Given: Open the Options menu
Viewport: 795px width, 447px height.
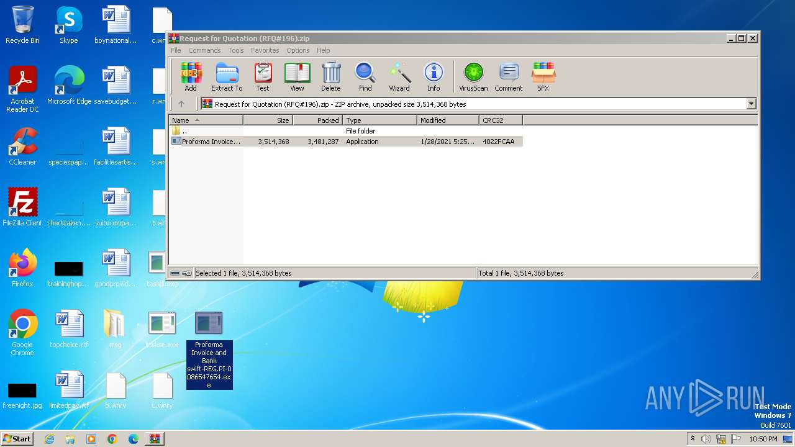Looking at the screenshot, I should 298,50.
